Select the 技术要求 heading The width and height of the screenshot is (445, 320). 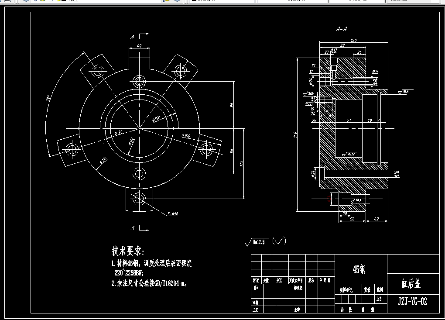[128, 251]
